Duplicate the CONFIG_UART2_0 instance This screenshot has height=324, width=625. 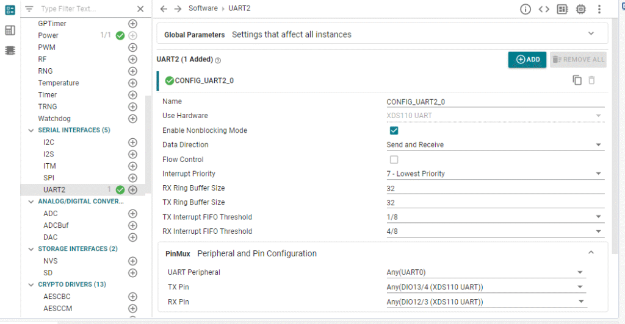pos(577,80)
